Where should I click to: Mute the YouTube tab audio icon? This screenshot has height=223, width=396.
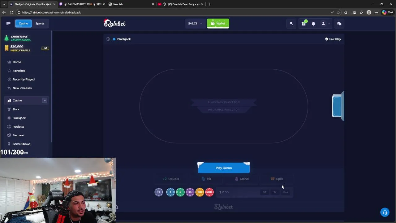pos(164,4)
